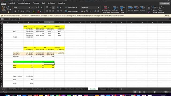This screenshot has width=171, height=96.
Task: Increase indent
Action: click(x=61, y=11)
